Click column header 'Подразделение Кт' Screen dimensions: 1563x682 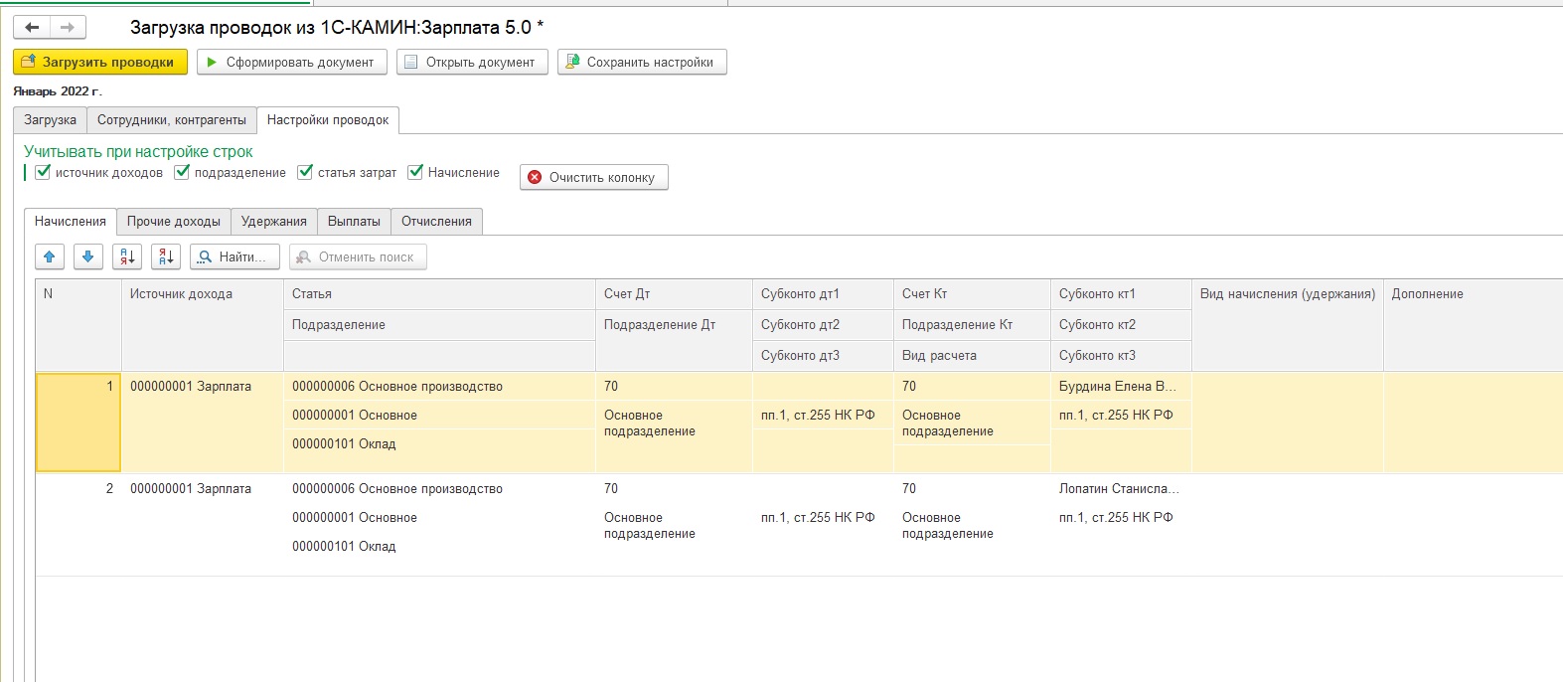click(972, 325)
